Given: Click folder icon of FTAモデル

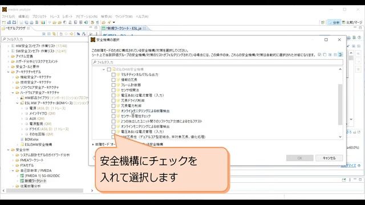Looking at the screenshot, I should [18, 165].
